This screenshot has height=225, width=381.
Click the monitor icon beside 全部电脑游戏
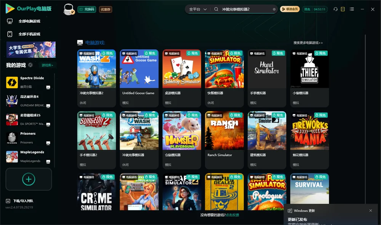coord(10,21)
